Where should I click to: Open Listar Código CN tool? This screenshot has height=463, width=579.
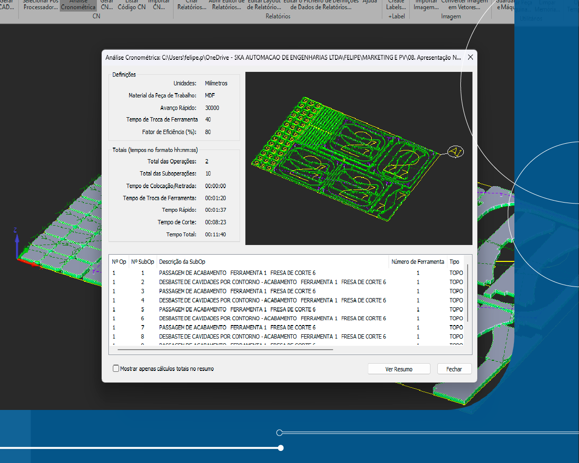(x=132, y=5)
